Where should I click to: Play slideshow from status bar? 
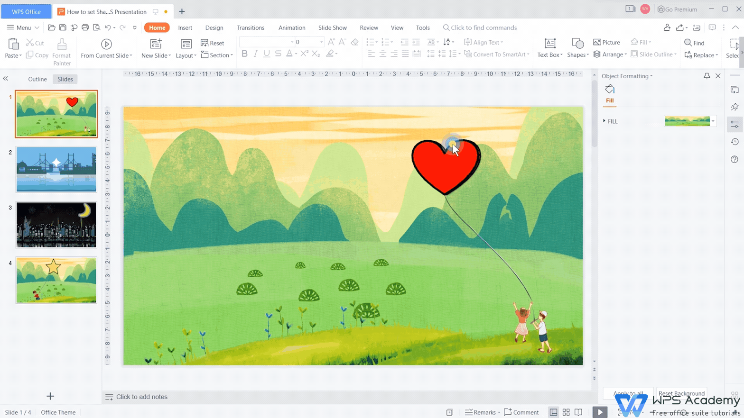[600, 412]
